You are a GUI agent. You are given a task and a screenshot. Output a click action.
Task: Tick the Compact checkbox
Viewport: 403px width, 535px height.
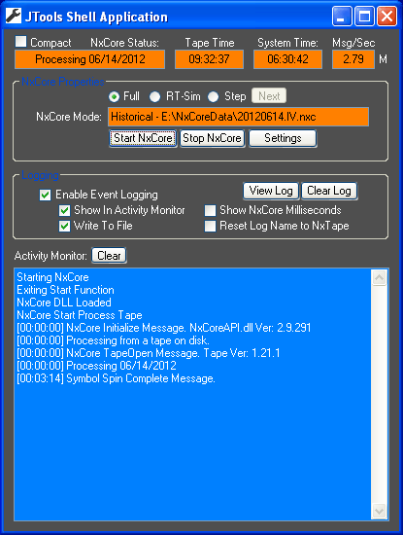coord(21,42)
